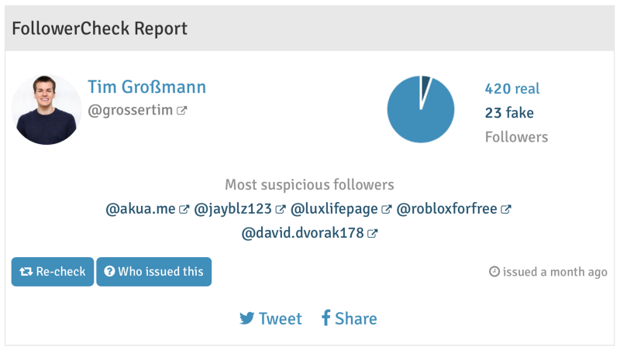The width and height of the screenshot is (620, 350).
Task: Click the Facebook icon
Action: (x=326, y=318)
